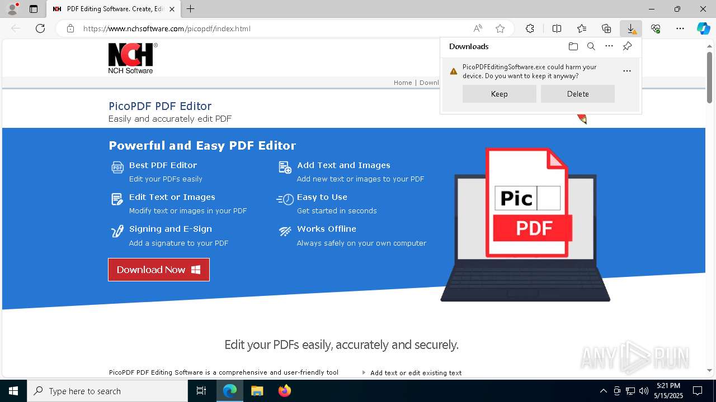Open the Favorites list

tap(582, 28)
